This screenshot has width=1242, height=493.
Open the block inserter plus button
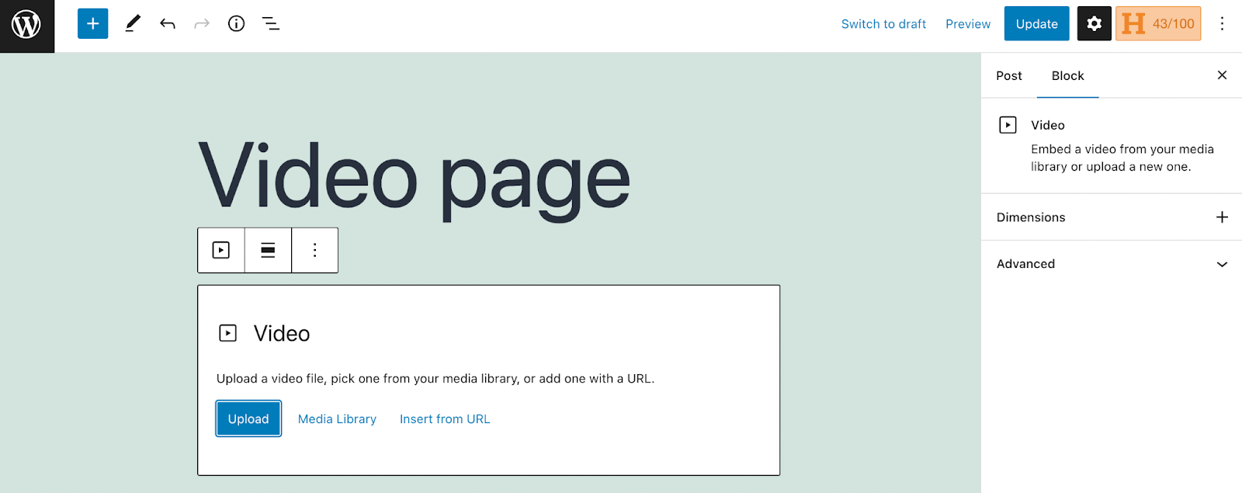tap(92, 23)
